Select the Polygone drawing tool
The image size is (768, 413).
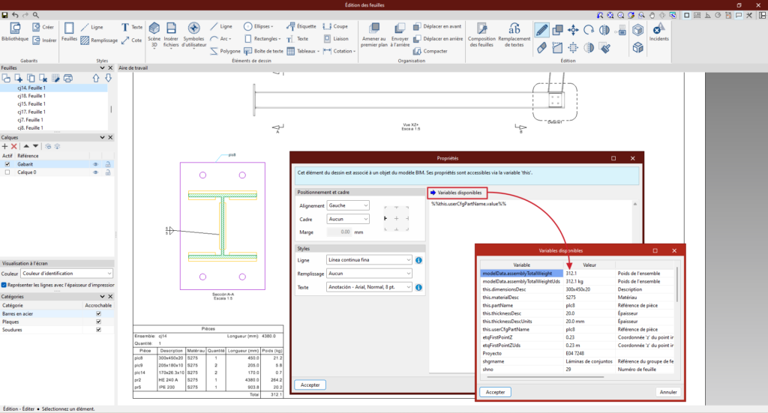coord(224,51)
